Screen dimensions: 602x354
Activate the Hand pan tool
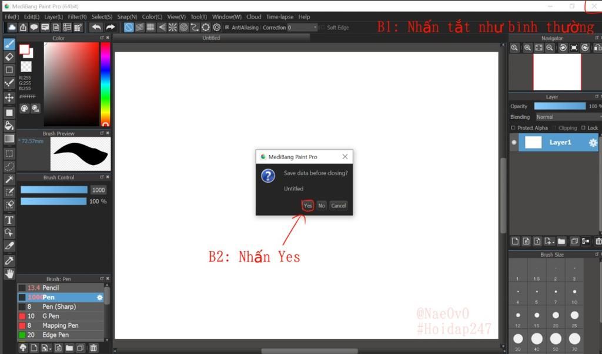pyautogui.click(x=9, y=274)
